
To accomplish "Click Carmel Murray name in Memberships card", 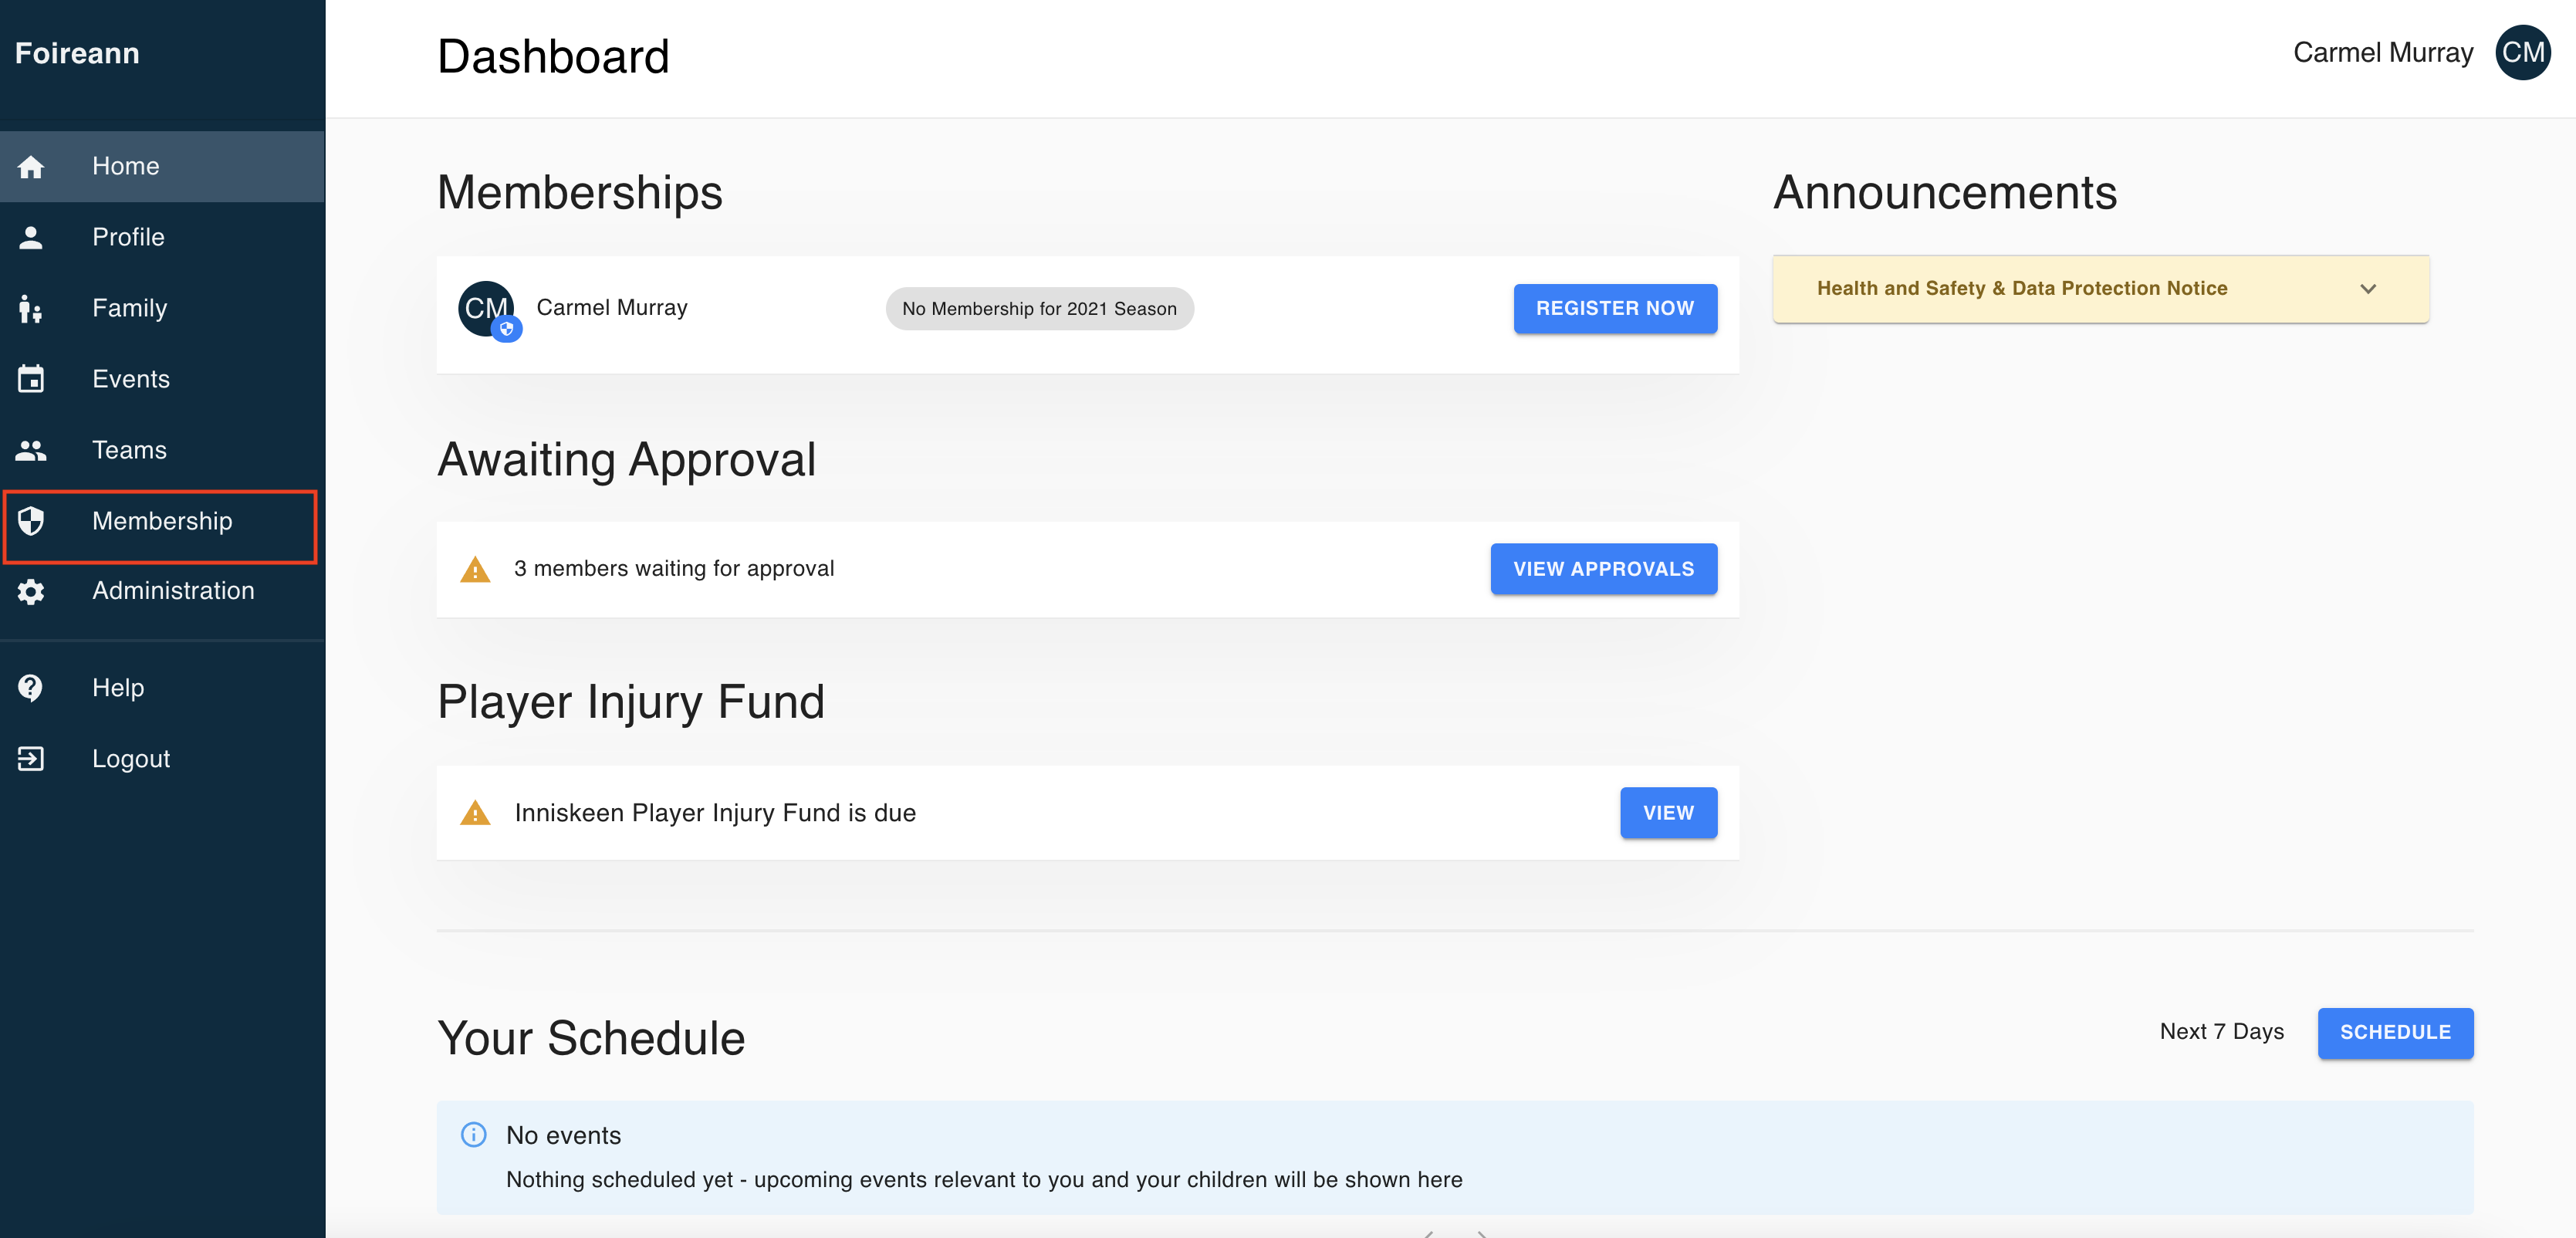I will pos(612,308).
